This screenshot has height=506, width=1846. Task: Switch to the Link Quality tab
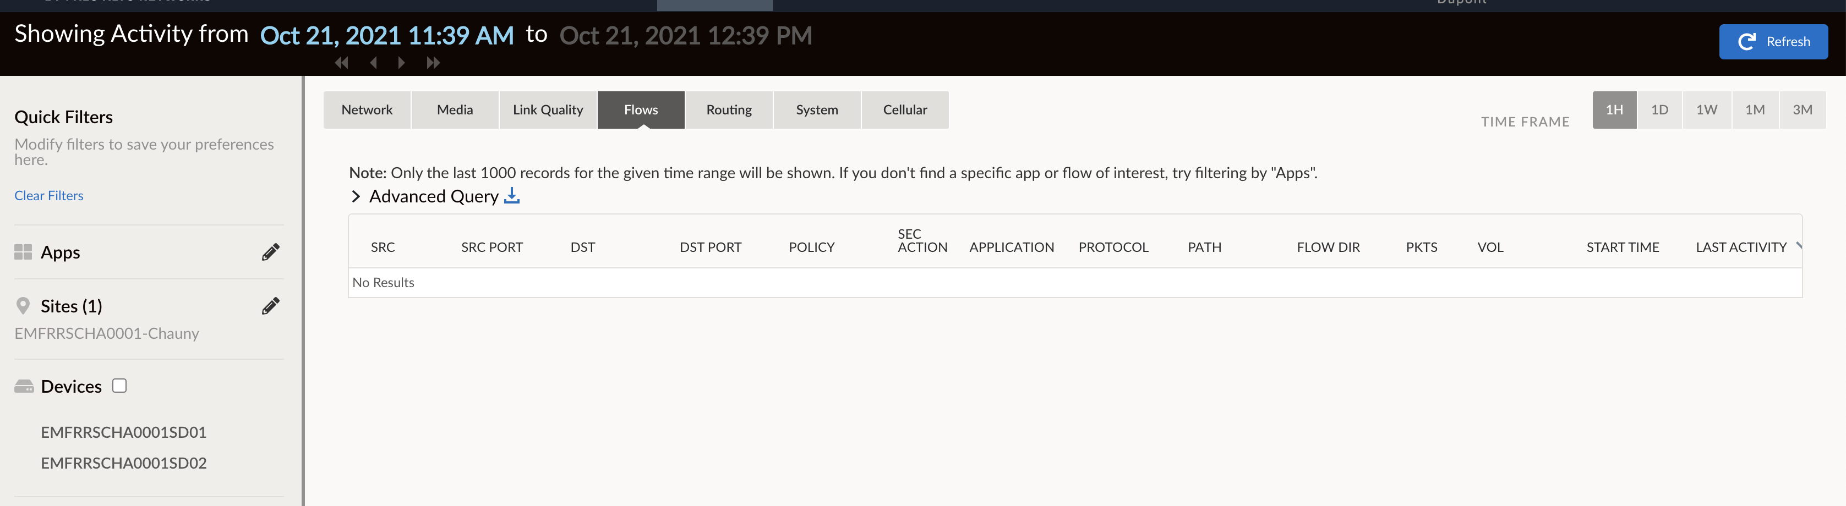click(x=548, y=109)
